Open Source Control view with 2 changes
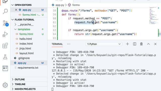 (x=5, y=23)
